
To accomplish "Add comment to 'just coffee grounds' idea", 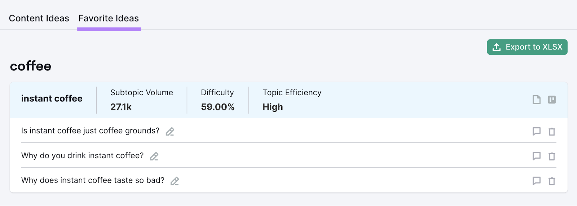I will click(537, 131).
